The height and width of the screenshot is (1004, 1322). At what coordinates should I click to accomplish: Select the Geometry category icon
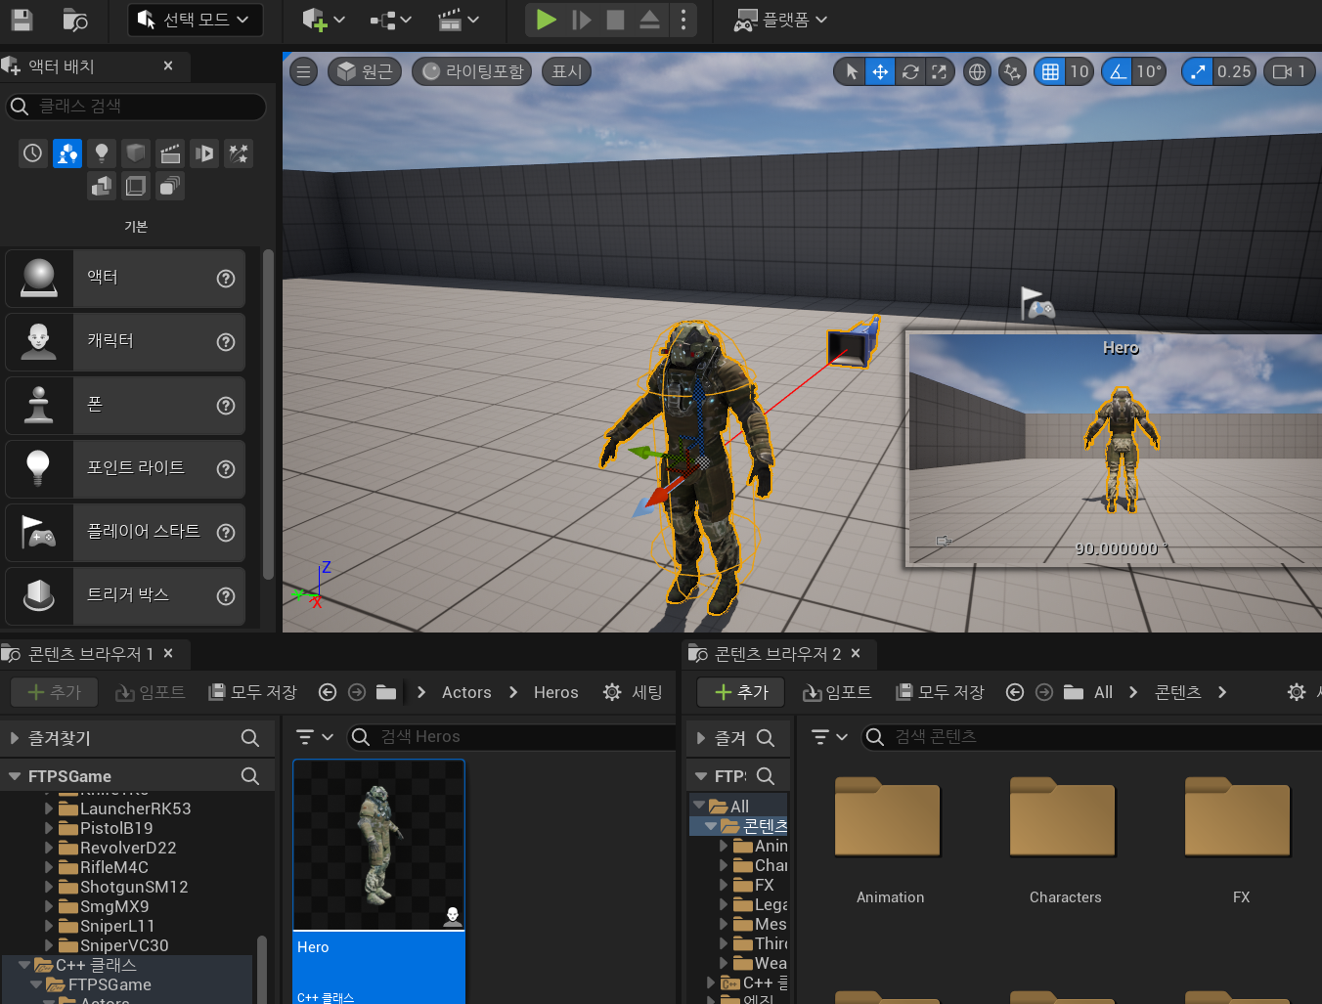click(x=102, y=186)
